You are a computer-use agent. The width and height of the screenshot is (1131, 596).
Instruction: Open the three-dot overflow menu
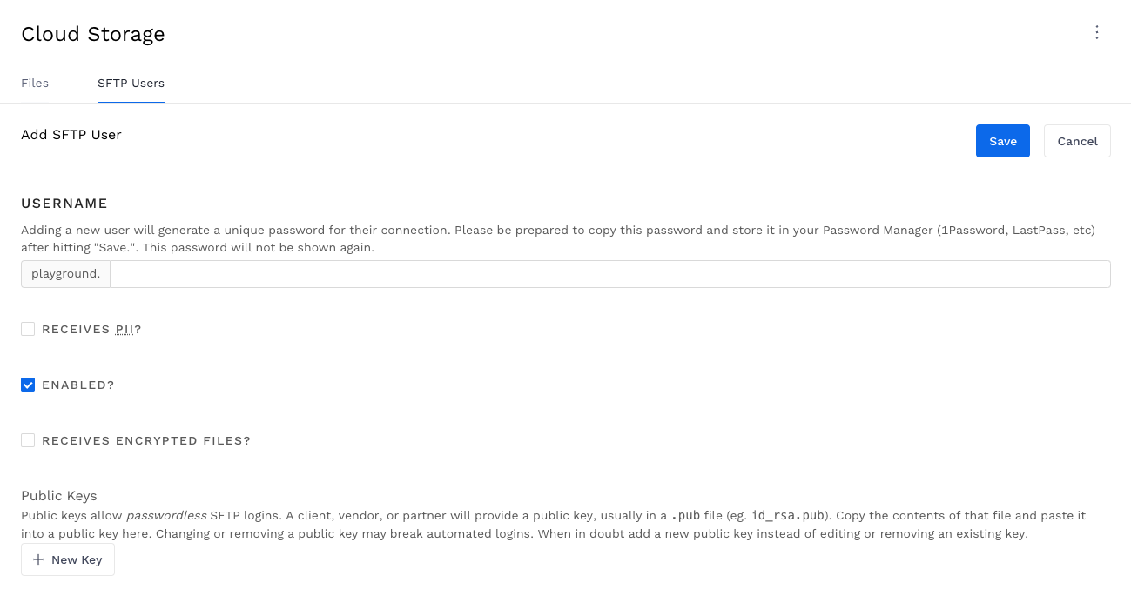(x=1097, y=32)
